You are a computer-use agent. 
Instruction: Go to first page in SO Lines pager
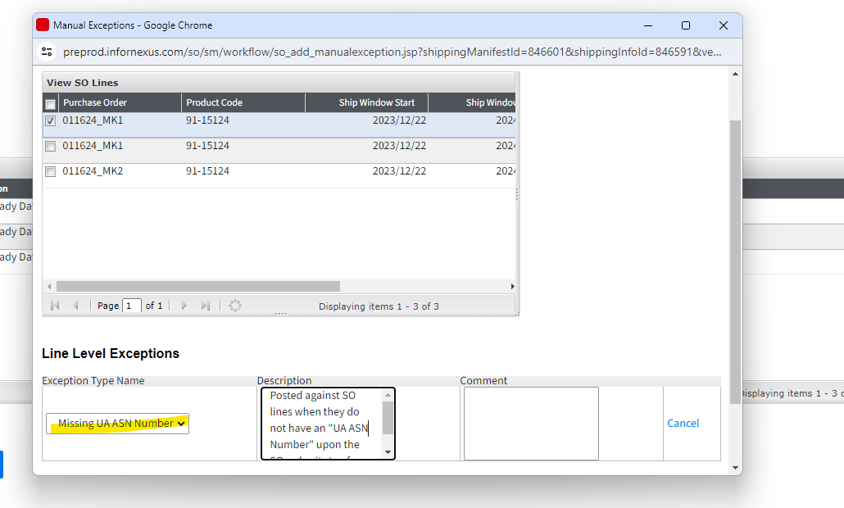point(54,306)
